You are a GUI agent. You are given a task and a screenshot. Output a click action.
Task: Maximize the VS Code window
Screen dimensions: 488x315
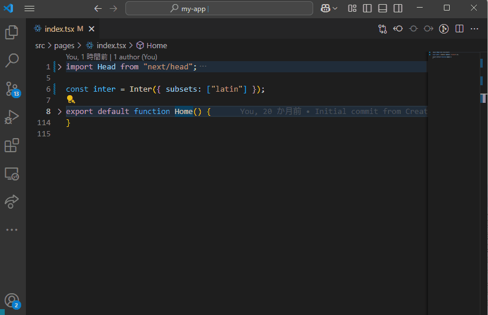[x=447, y=8]
